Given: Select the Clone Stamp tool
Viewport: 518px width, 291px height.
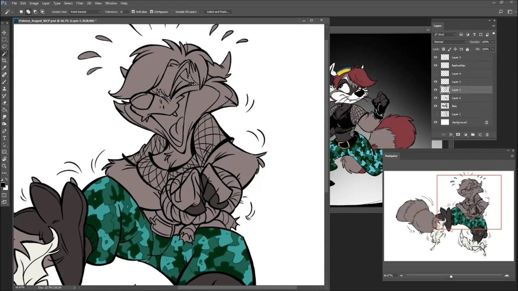Looking at the screenshot, I should [x=4, y=89].
